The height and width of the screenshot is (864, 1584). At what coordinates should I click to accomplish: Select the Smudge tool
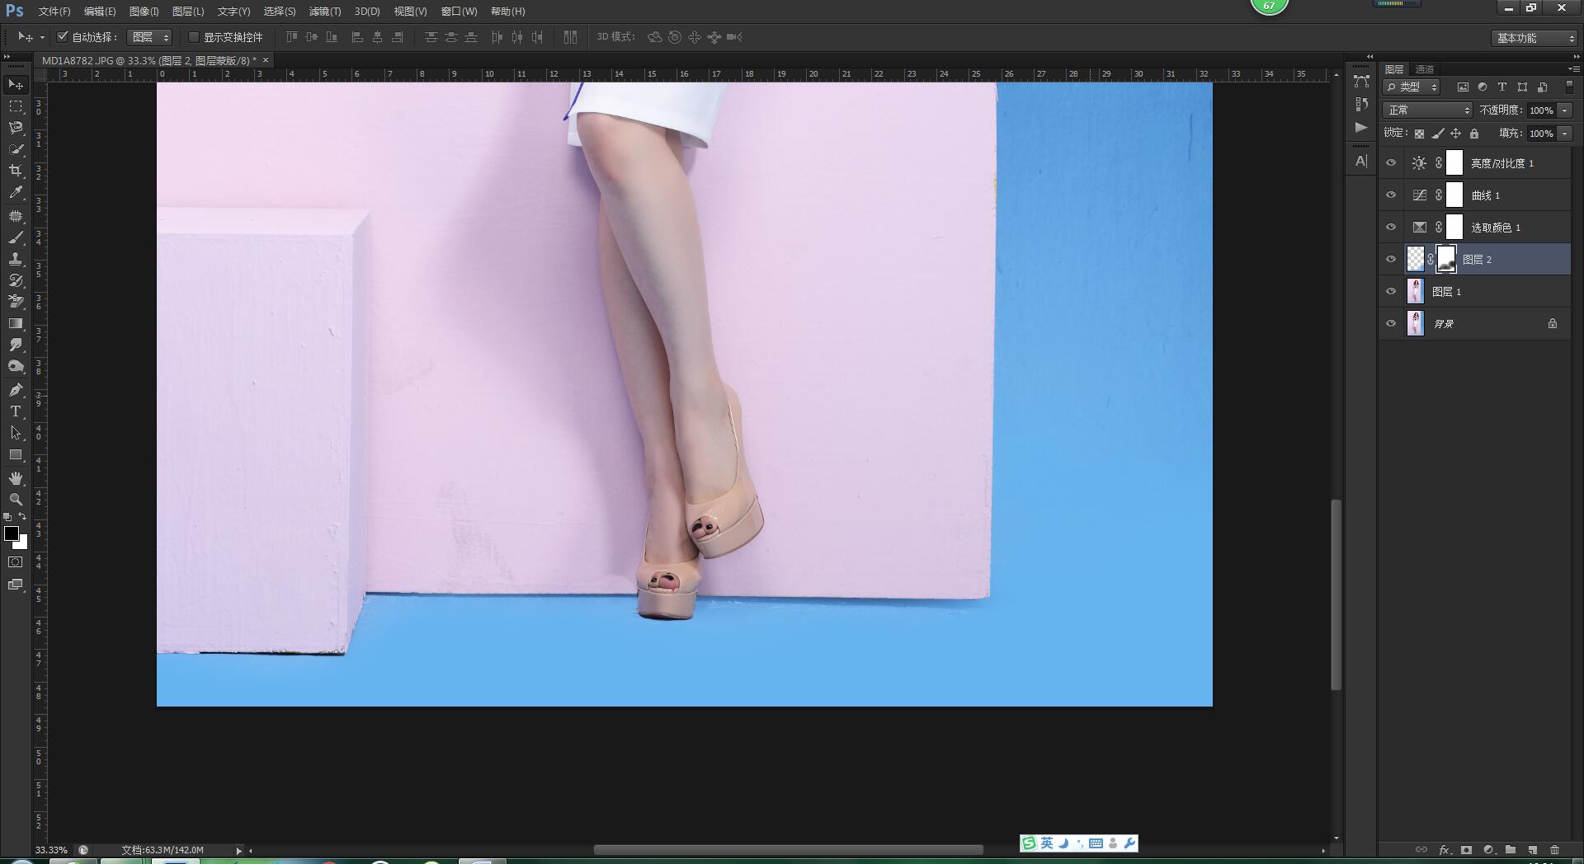(x=16, y=345)
